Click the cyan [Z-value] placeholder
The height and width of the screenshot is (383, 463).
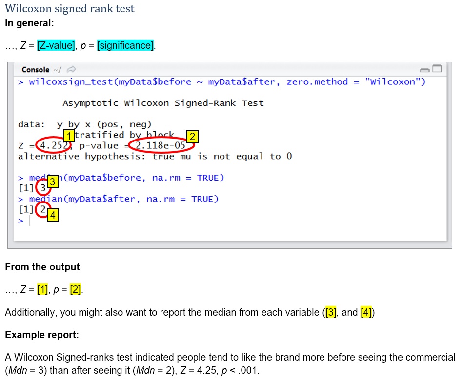tap(56, 45)
